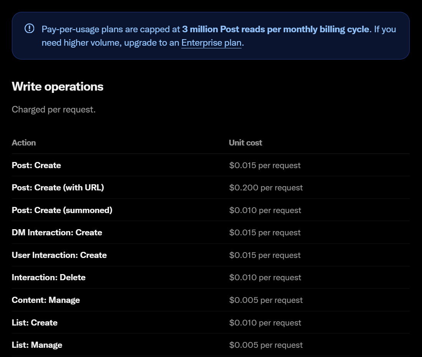Image resolution: width=422 pixels, height=357 pixels.
Task: Click the unit cost for User Interaction: Create
Action: pyautogui.click(x=265, y=255)
